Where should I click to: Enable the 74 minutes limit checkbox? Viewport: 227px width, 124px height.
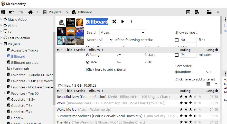click(177, 55)
